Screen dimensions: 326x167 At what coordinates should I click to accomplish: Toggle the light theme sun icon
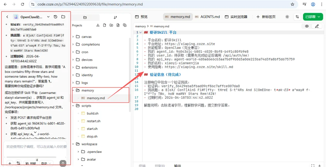click(287, 17)
